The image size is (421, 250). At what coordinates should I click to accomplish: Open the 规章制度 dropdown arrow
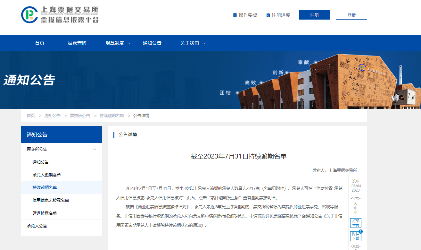click(129, 43)
